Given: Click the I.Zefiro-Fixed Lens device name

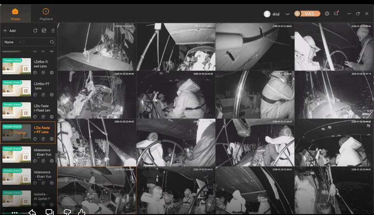Looking at the screenshot, I should pyautogui.click(x=41, y=64).
